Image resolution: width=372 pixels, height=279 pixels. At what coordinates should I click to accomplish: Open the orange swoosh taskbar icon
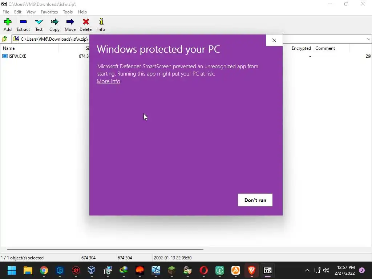pyautogui.click(x=235, y=270)
